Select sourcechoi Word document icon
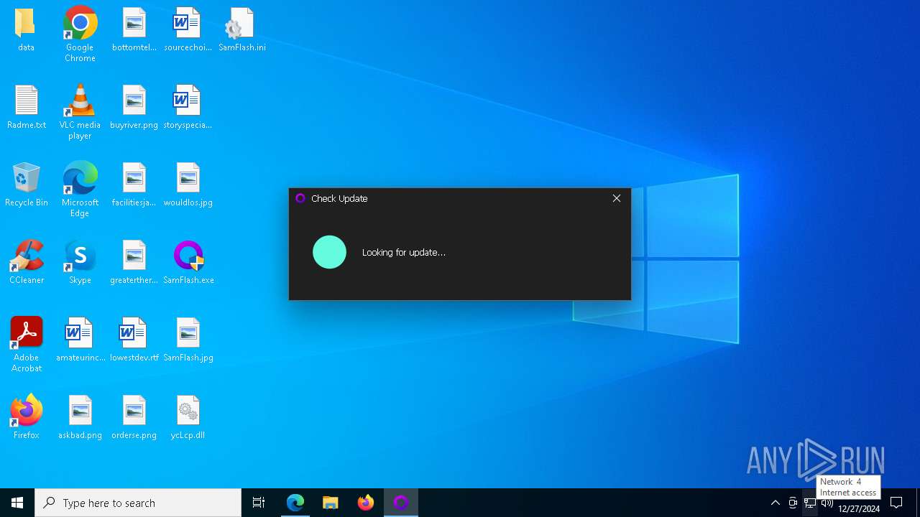This screenshot has height=517, width=920. click(x=188, y=29)
